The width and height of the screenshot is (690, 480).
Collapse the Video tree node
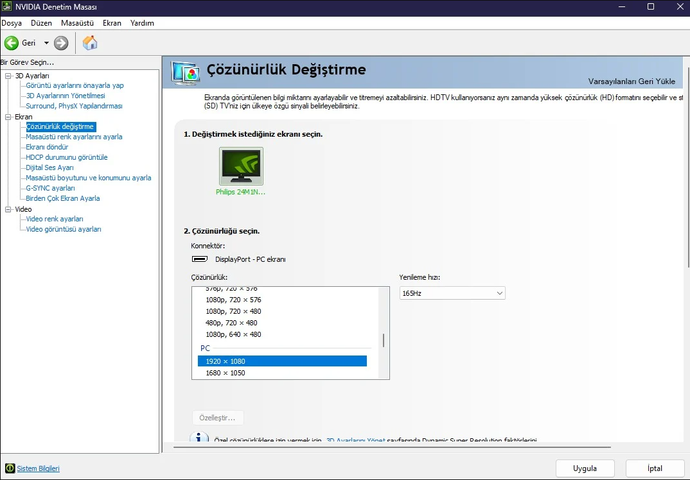pyautogui.click(x=8, y=209)
